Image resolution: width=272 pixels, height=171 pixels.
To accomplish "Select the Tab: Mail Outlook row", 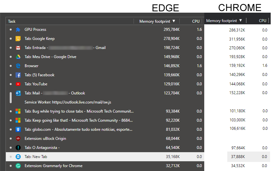I will point(105,93).
